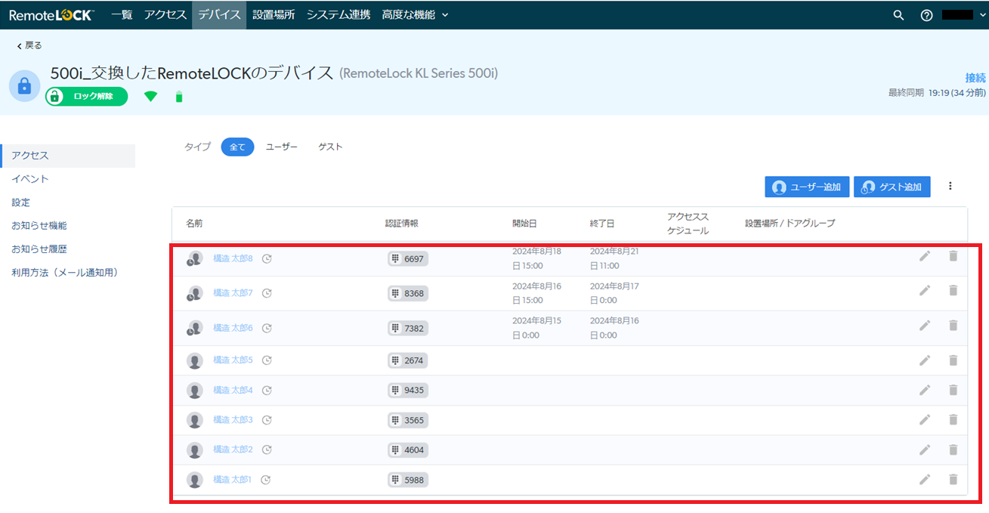
Task: Click the 開始日 column header
Action: pyautogui.click(x=524, y=224)
